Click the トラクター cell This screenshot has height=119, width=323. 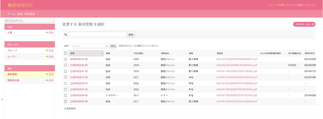point(111,95)
